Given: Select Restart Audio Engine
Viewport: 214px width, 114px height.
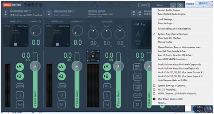Looking at the screenshot, I should [169, 10].
